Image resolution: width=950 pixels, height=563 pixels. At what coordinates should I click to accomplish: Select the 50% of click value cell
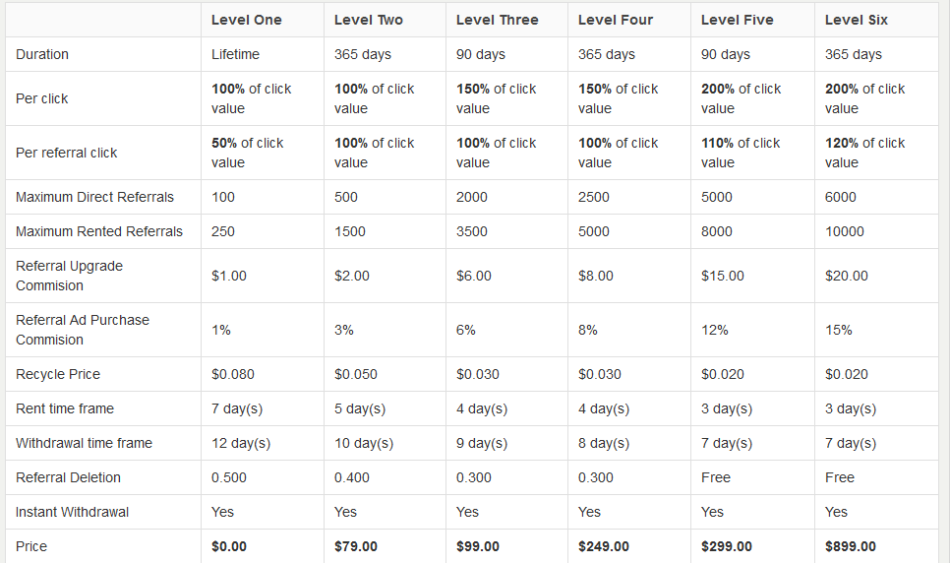(247, 153)
